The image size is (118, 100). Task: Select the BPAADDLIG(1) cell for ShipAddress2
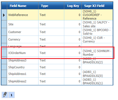[x=97, y=81]
